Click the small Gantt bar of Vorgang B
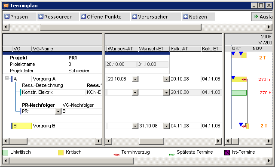The height and width of the screenshot is (167, 275). coord(247,126)
